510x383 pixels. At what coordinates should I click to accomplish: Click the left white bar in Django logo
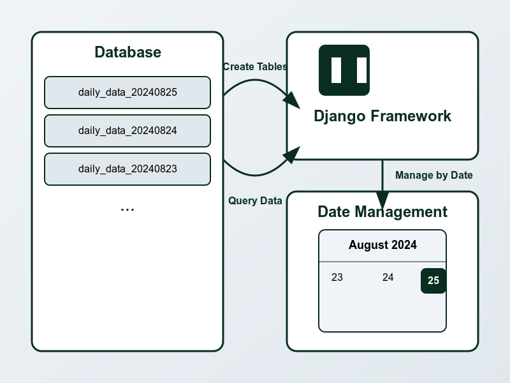pyautogui.click(x=336, y=70)
